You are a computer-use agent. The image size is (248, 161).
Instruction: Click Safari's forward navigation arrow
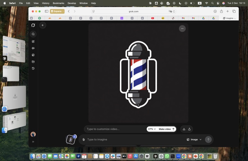(75, 11)
